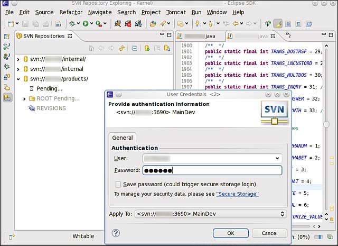The image size is (338, 246).
Task: Select the General tab in credentials dialog
Action: pos(123,138)
